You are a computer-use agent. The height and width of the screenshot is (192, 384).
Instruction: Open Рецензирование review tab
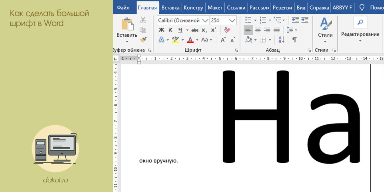coord(282,8)
